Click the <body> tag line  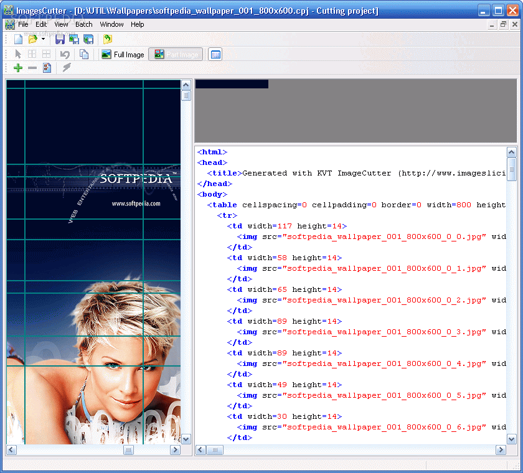point(212,194)
